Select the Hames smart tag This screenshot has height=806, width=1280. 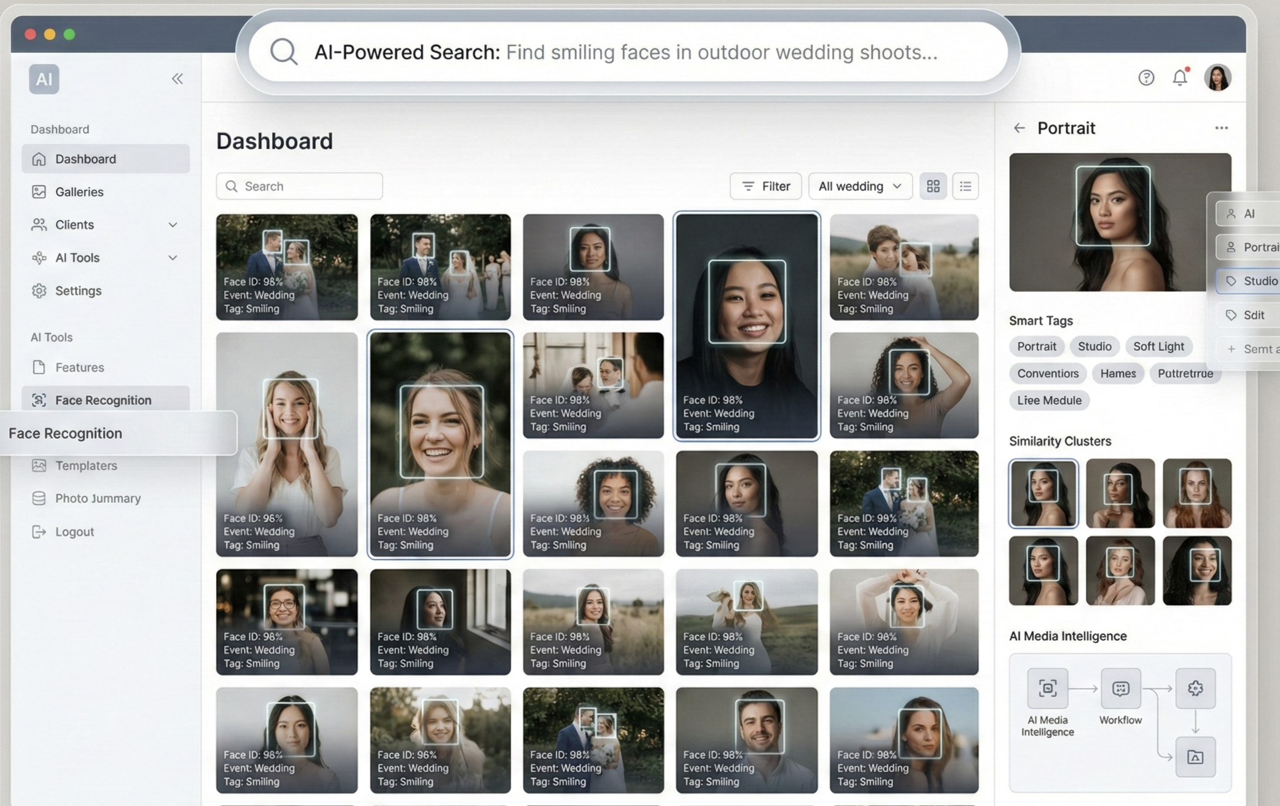(x=1118, y=374)
